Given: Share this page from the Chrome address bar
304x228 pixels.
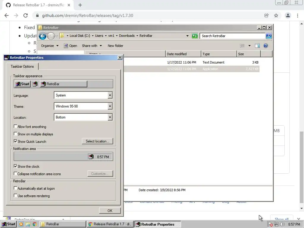Looking at the screenshot, I should (x=266, y=15).
